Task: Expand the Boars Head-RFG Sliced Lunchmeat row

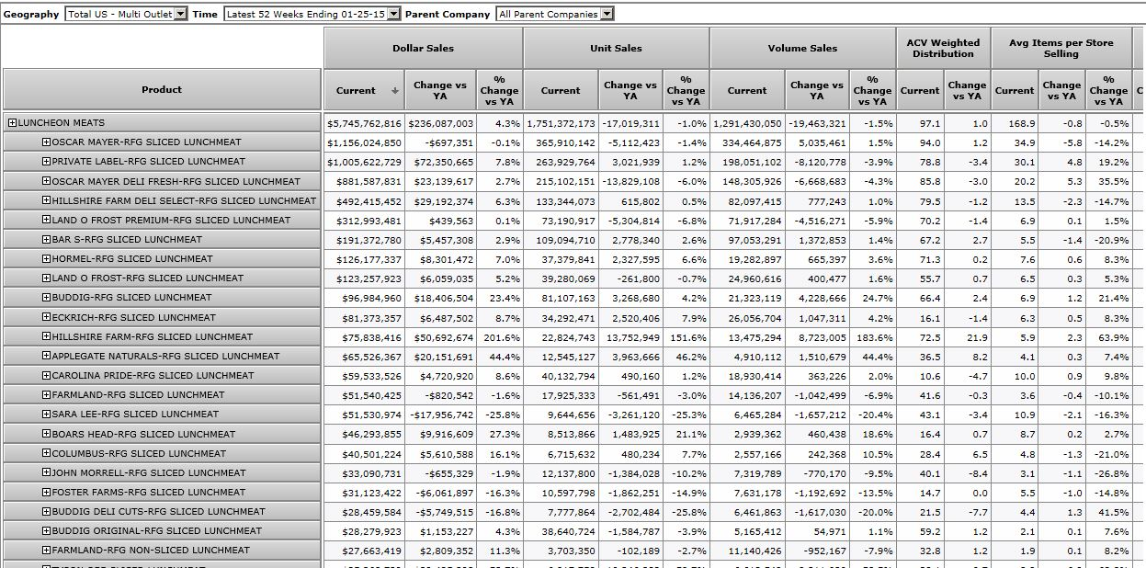Action: tap(46, 434)
